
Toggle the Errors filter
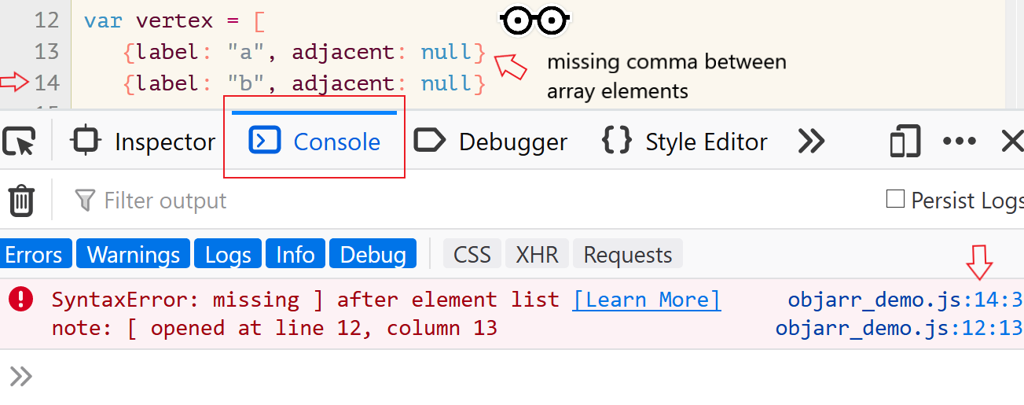coord(34,255)
